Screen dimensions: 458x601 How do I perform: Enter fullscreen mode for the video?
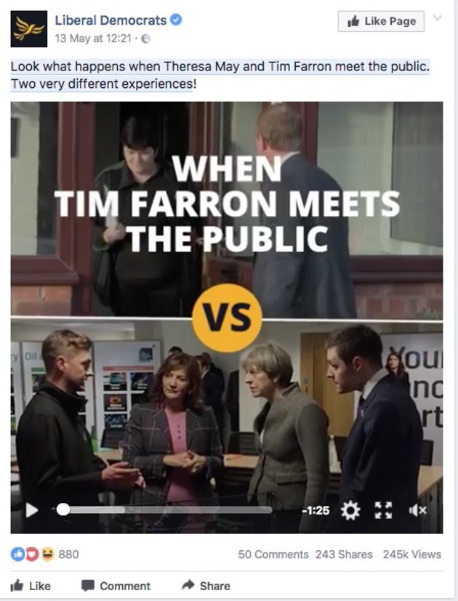click(383, 510)
